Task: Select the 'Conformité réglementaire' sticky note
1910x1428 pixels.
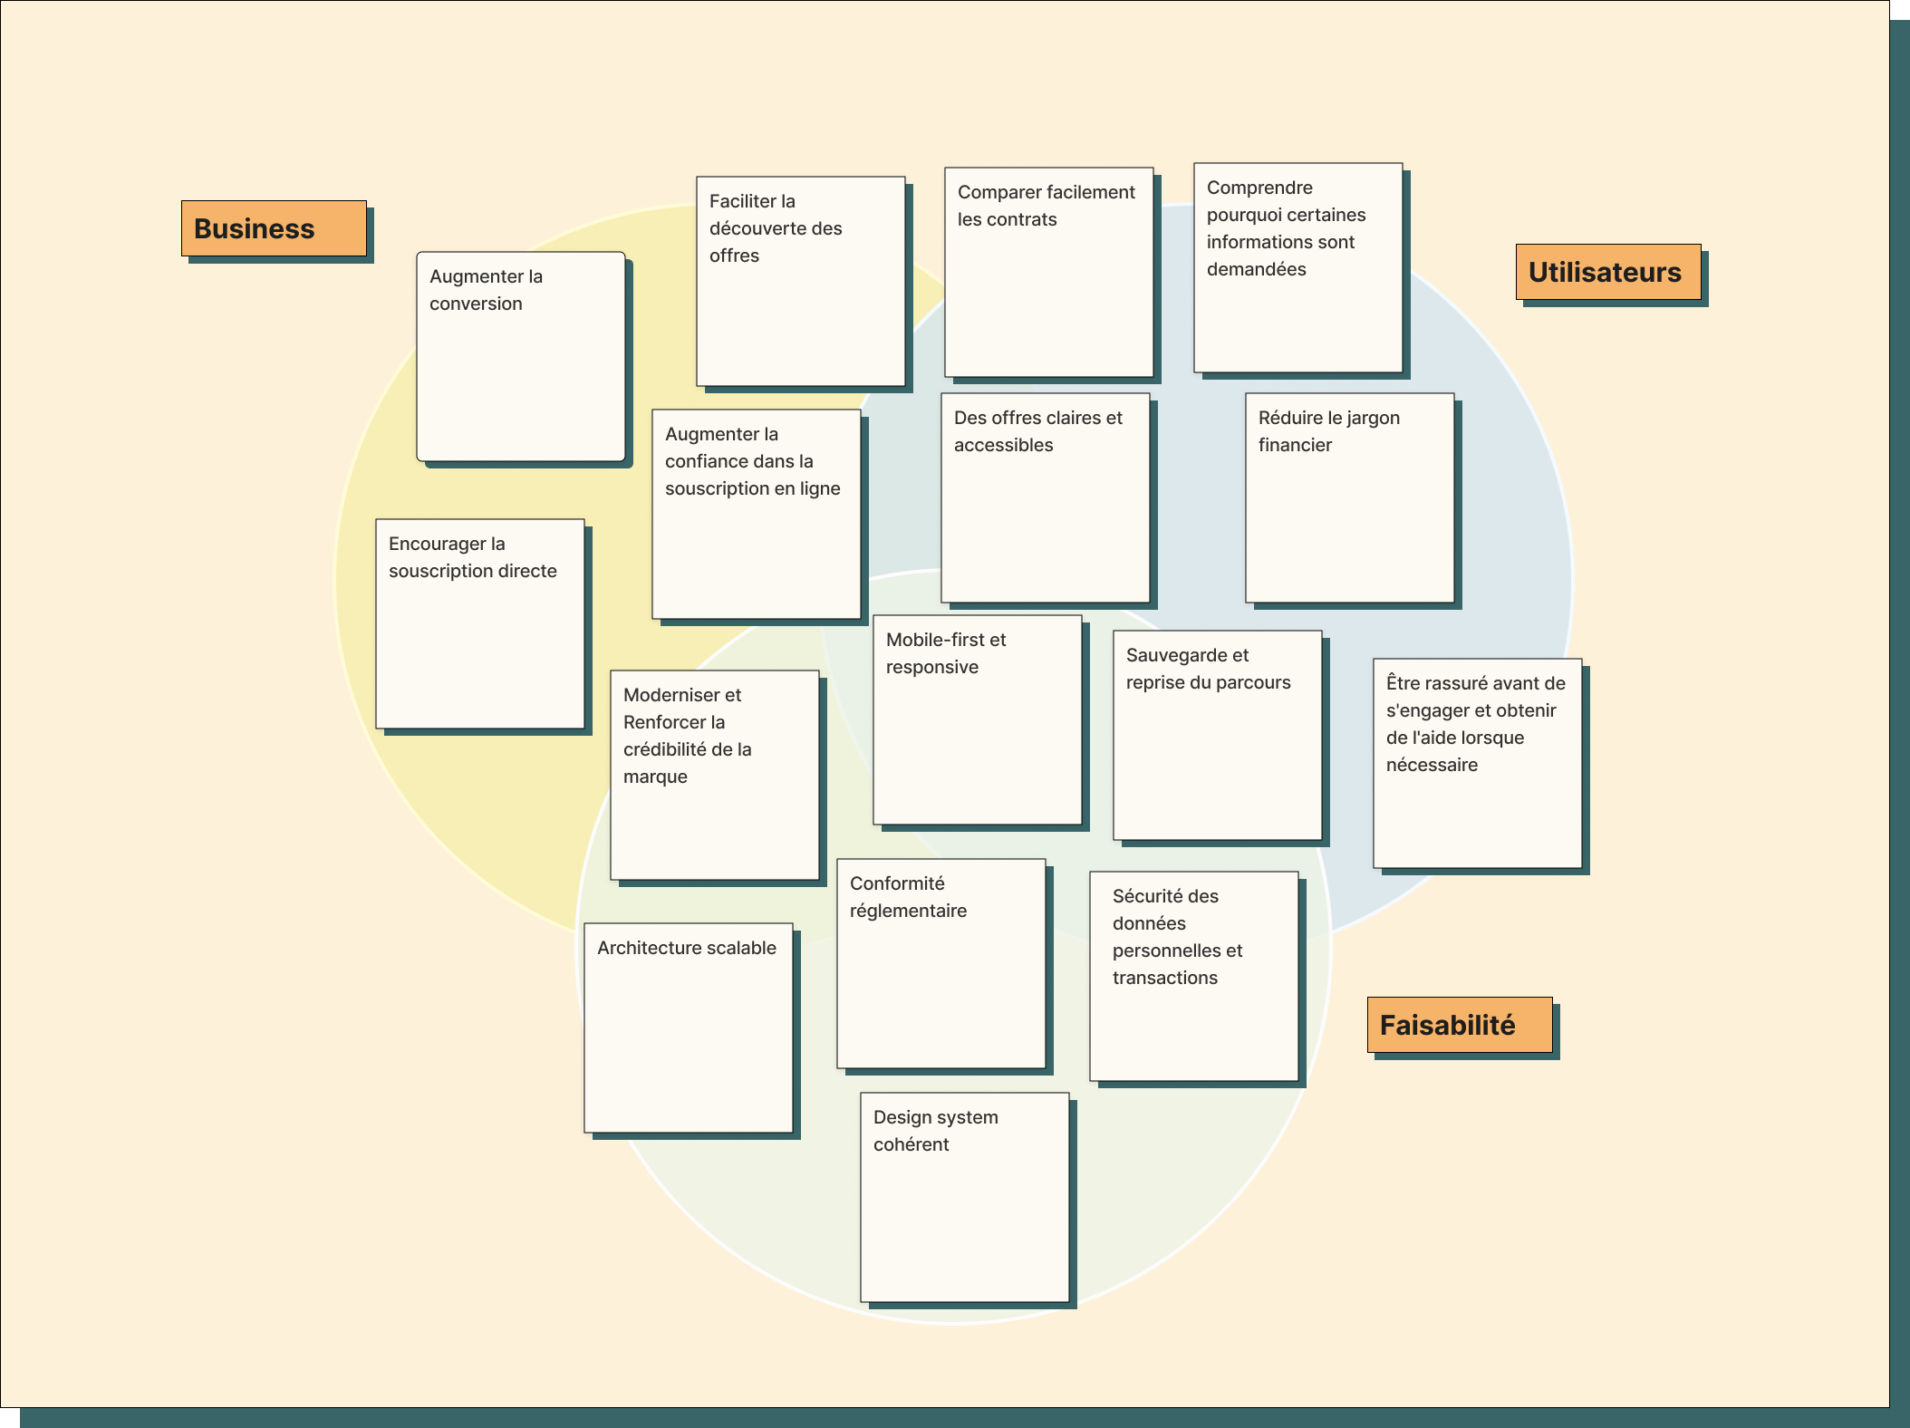Action: (x=941, y=963)
